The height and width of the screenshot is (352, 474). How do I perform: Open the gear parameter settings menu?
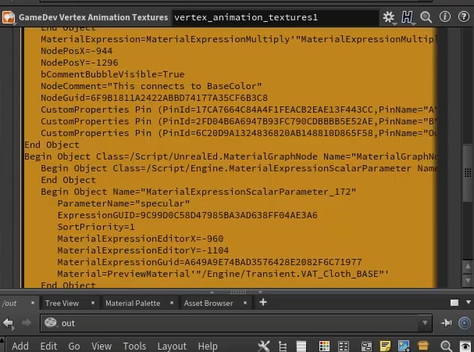pyautogui.click(x=389, y=17)
